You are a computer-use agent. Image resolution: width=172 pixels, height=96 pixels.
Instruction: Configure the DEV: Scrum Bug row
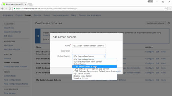click(x=149, y=59)
